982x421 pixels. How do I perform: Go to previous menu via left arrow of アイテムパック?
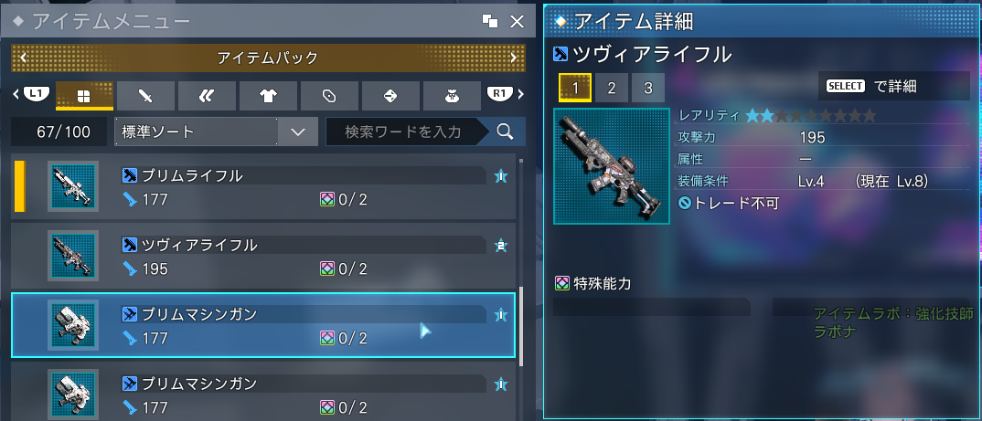coord(23,58)
